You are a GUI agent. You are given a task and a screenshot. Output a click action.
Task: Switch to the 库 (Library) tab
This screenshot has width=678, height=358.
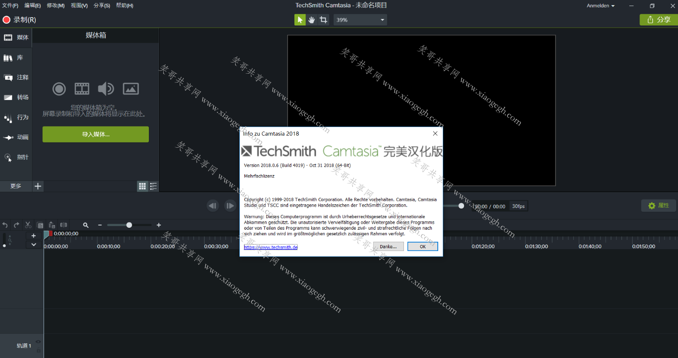(x=16, y=57)
